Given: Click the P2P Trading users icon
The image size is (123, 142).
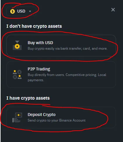Looking at the screenshot, I should [x=17, y=75].
